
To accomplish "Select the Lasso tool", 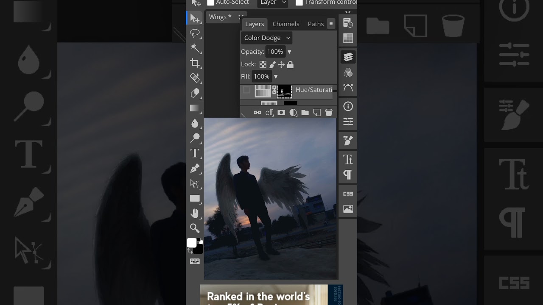I will point(195,33).
